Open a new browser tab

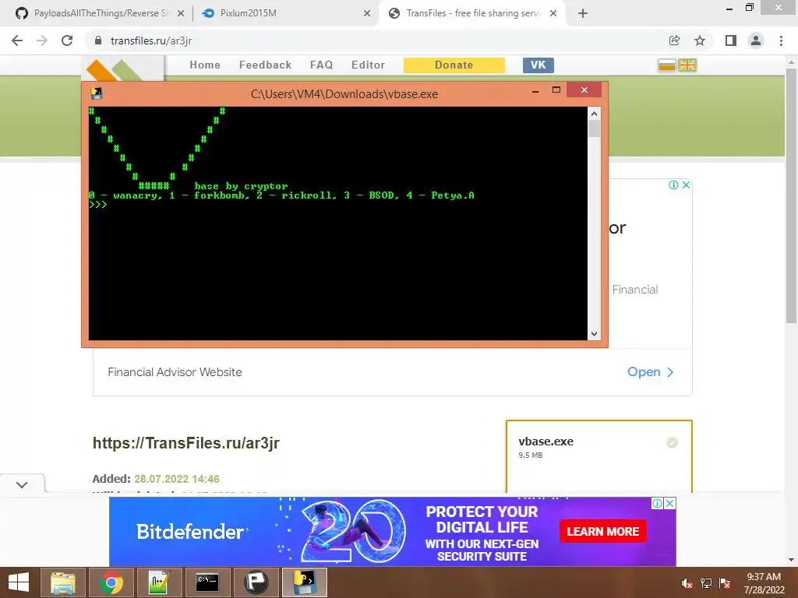583,14
